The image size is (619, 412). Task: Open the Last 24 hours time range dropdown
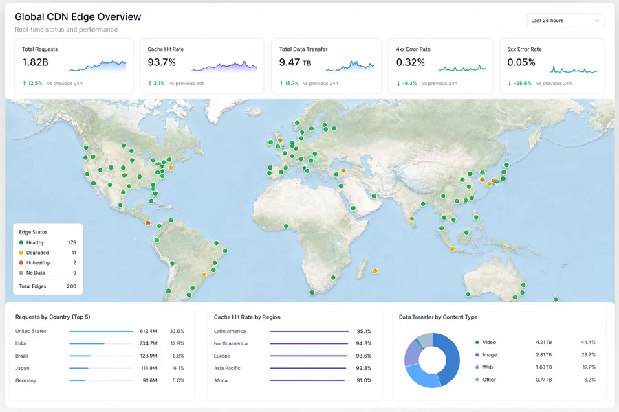click(x=565, y=21)
